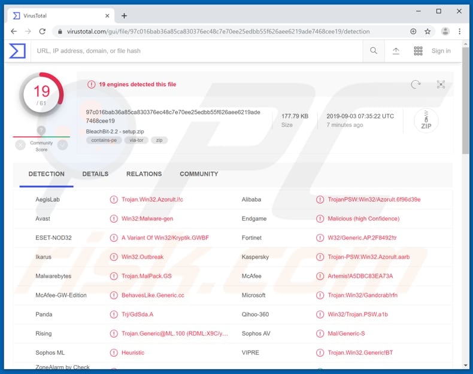Click the Sign in link

tap(441, 51)
